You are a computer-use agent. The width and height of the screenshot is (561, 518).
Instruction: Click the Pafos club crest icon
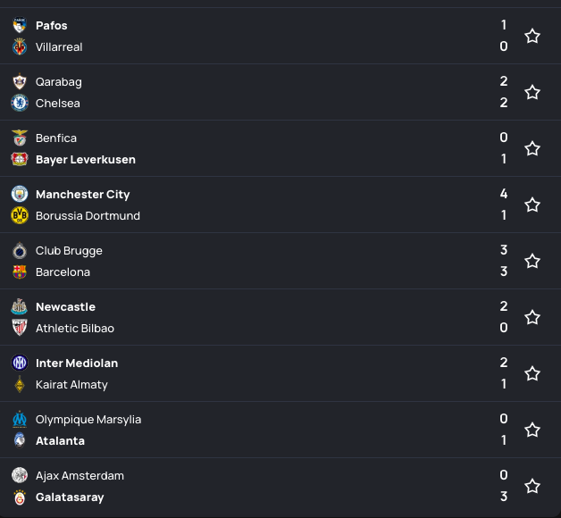click(x=20, y=26)
